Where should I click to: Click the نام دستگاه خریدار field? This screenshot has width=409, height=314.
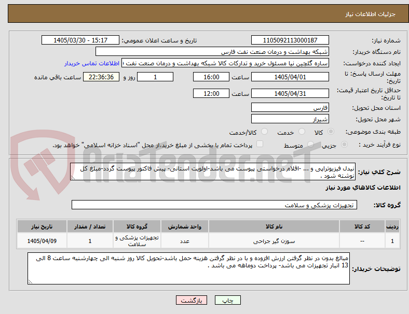(x=212, y=51)
